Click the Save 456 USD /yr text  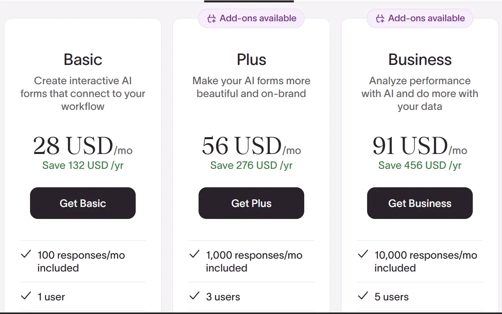(420, 165)
